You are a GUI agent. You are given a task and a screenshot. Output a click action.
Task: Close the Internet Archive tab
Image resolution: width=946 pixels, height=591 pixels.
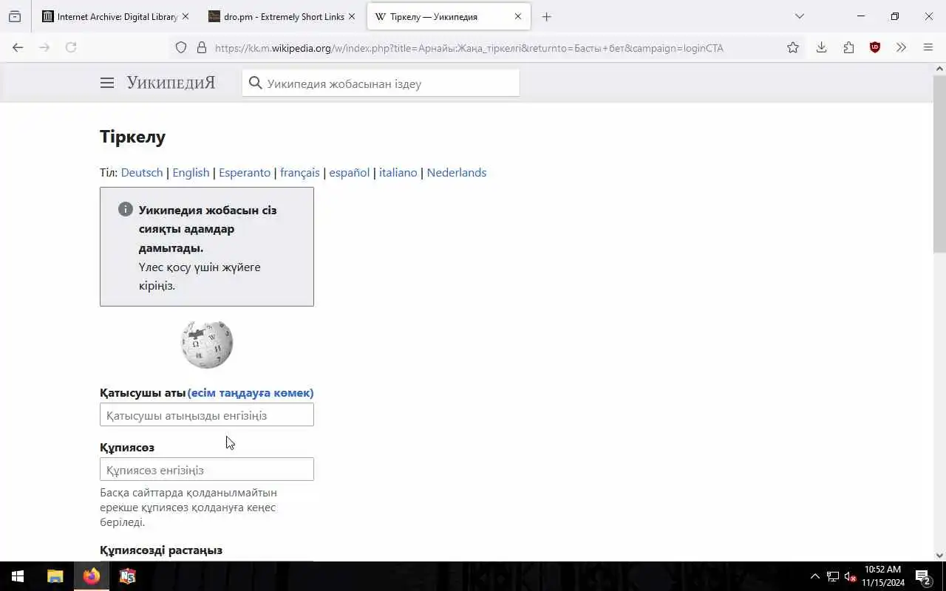click(x=185, y=16)
